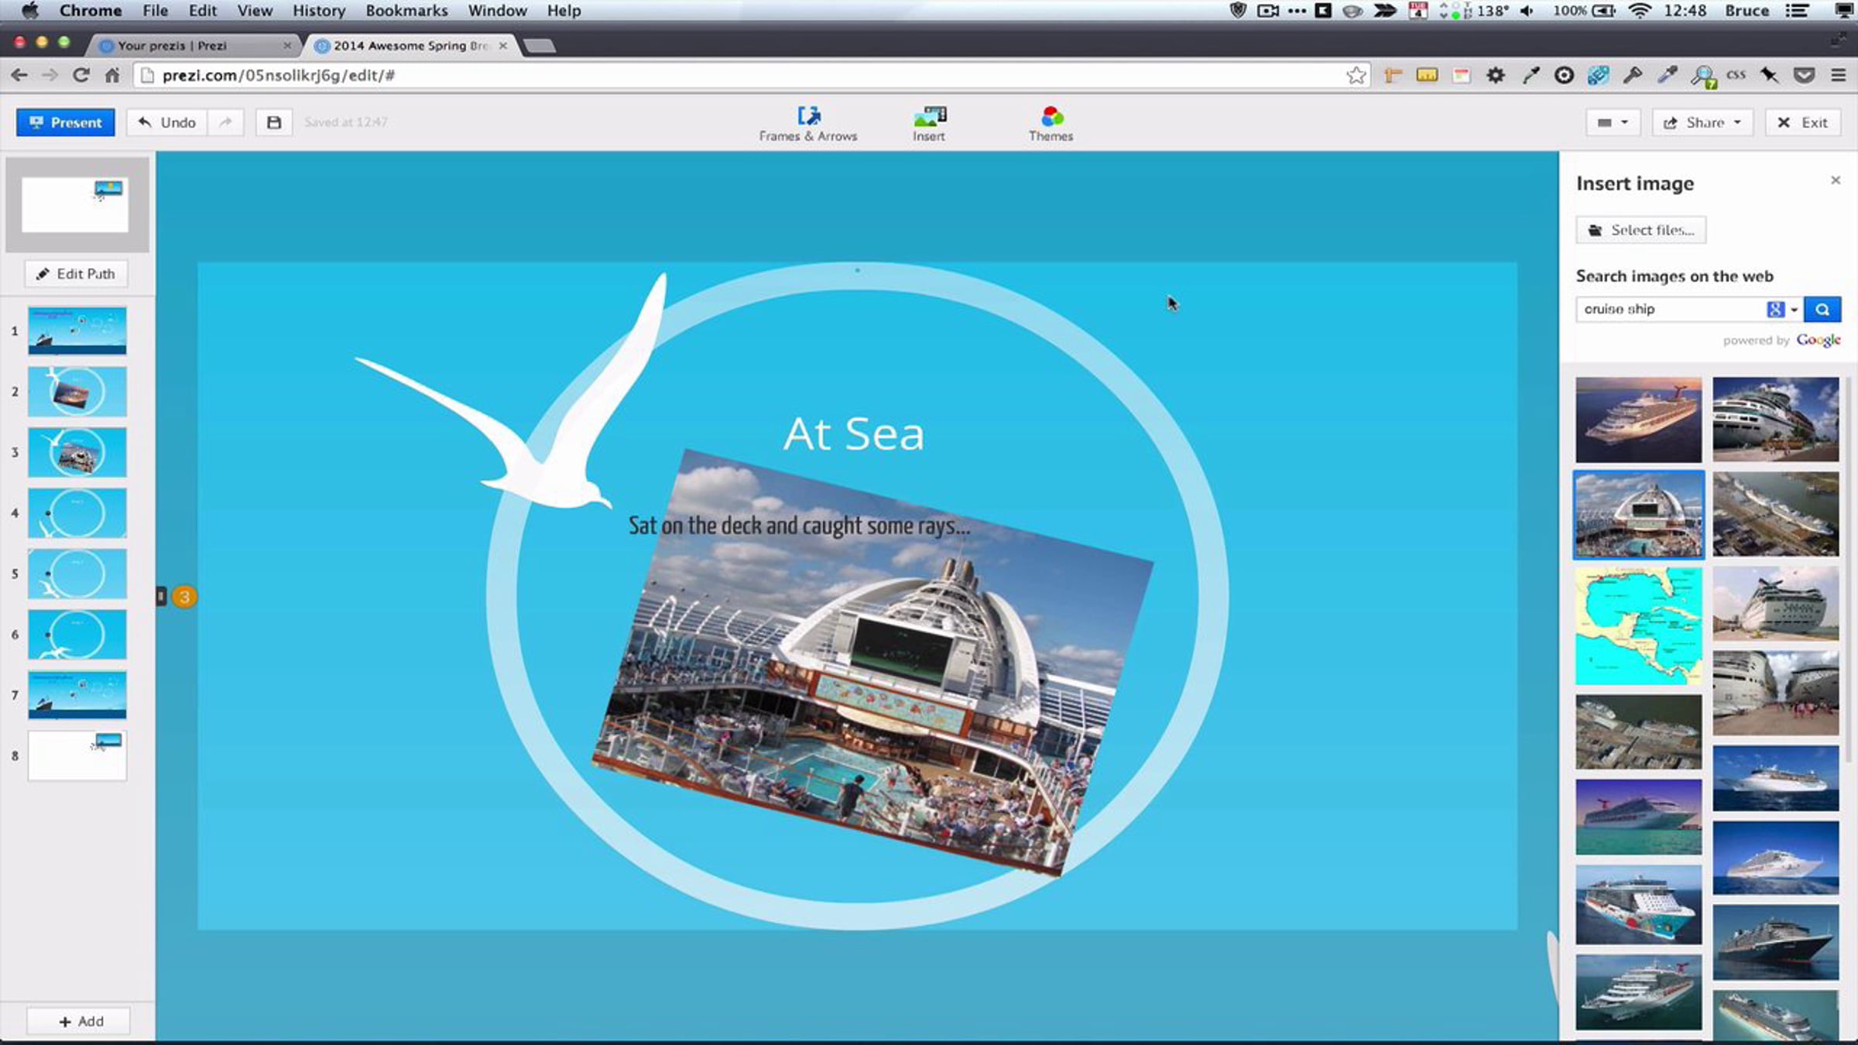The image size is (1858, 1045).
Task: Run the image search magnifier button
Action: click(x=1822, y=310)
